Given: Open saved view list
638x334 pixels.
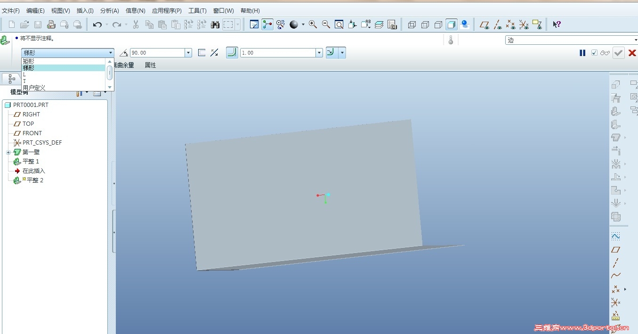Looking at the screenshot, I should pos(366,24).
